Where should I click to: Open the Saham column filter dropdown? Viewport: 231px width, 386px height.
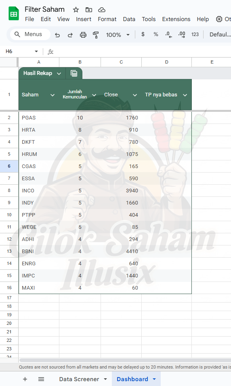coord(52,95)
